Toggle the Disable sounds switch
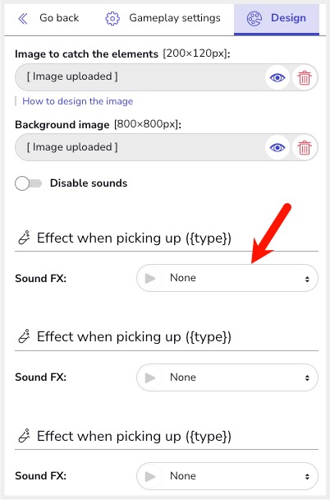 (29, 183)
